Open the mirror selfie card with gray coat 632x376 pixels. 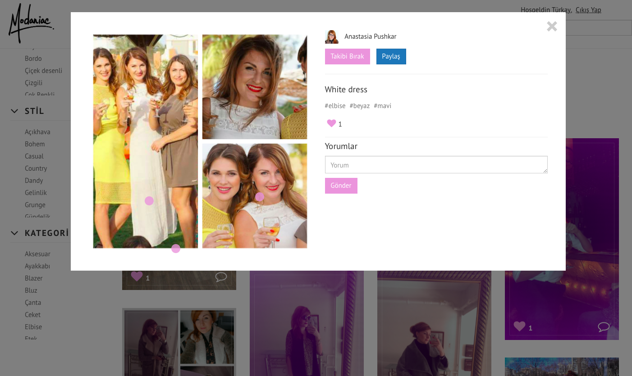pyautogui.click(x=434, y=323)
